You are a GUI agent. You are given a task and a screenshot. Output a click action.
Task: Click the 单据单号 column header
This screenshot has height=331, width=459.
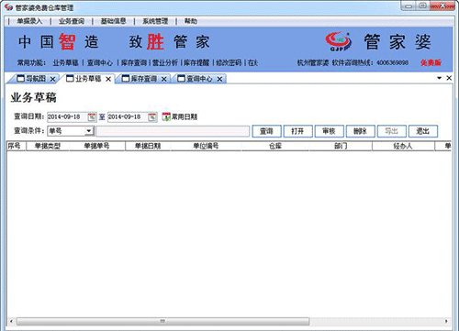(x=97, y=146)
